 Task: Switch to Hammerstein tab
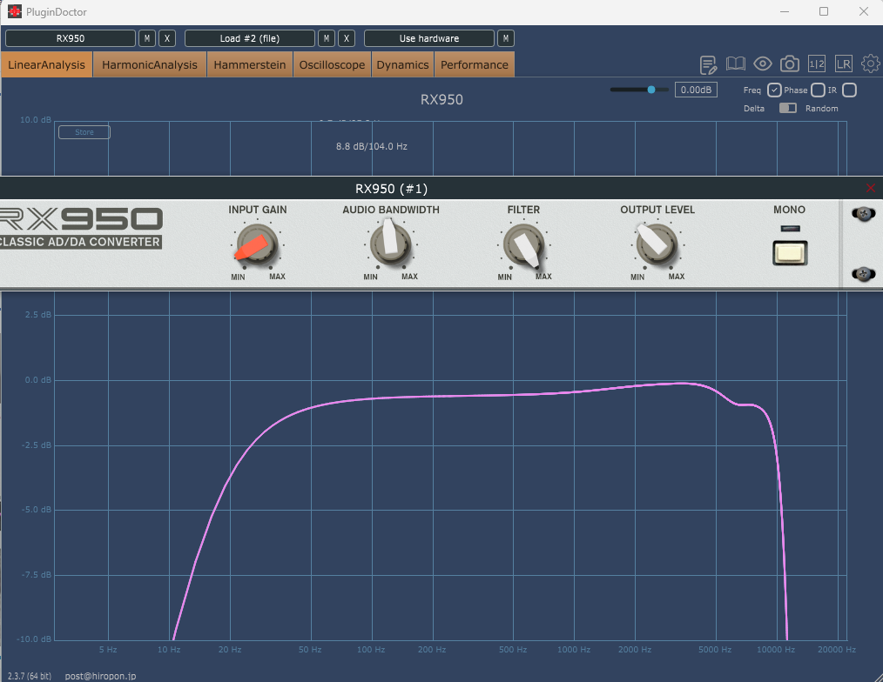pyautogui.click(x=249, y=64)
